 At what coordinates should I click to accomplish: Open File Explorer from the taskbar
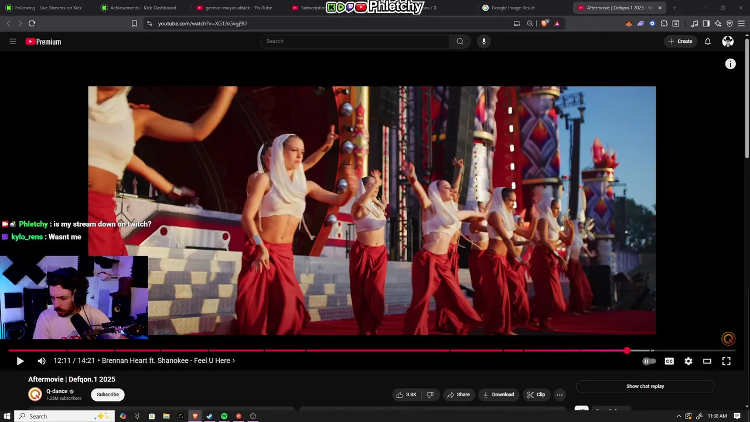(166, 416)
